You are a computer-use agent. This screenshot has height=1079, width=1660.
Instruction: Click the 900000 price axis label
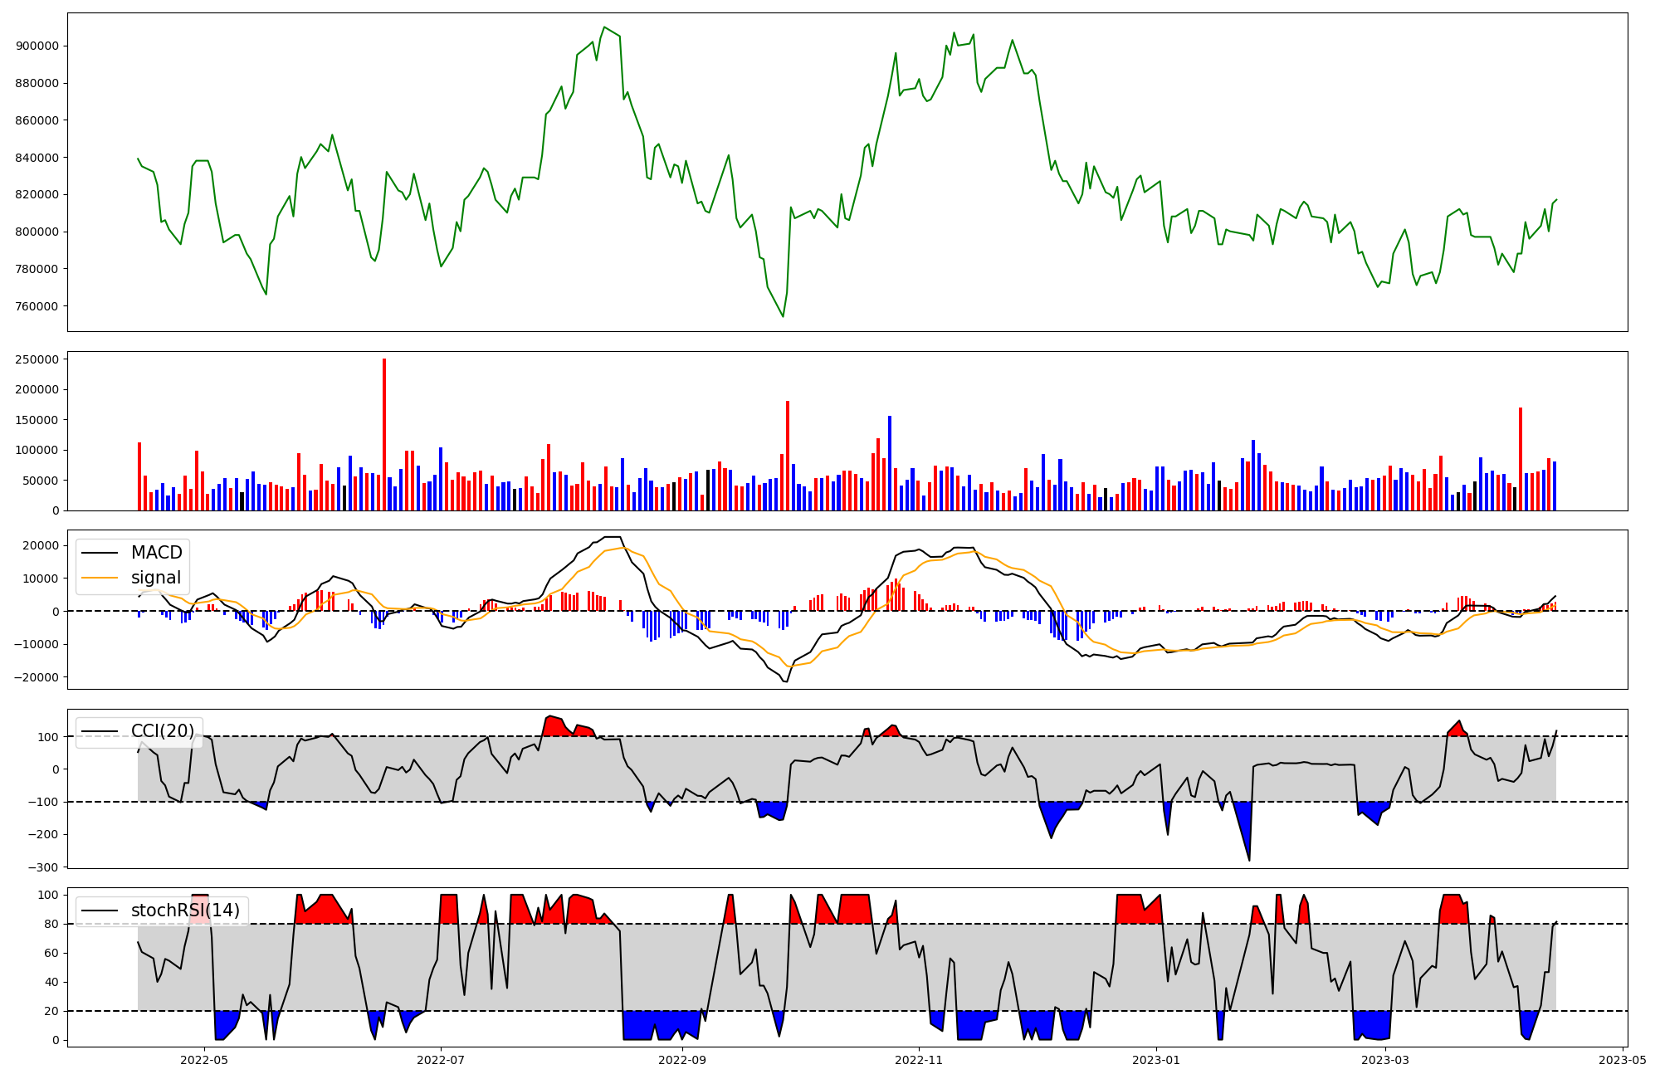click(x=37, y=46)
